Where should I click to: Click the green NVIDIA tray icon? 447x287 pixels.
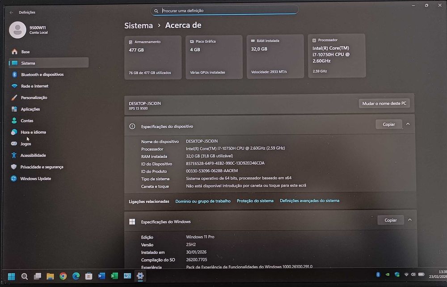(388, 274)
